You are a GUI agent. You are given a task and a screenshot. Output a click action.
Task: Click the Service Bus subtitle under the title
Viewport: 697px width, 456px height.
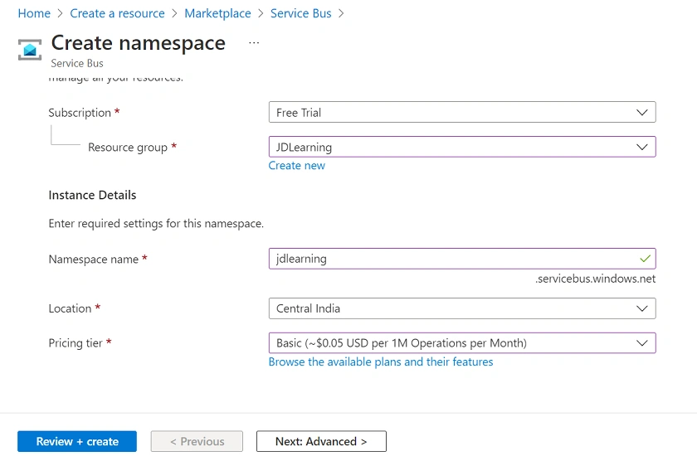[x=77, y=64]
